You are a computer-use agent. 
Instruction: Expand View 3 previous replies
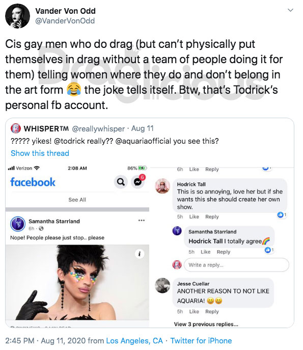[206, 324]
